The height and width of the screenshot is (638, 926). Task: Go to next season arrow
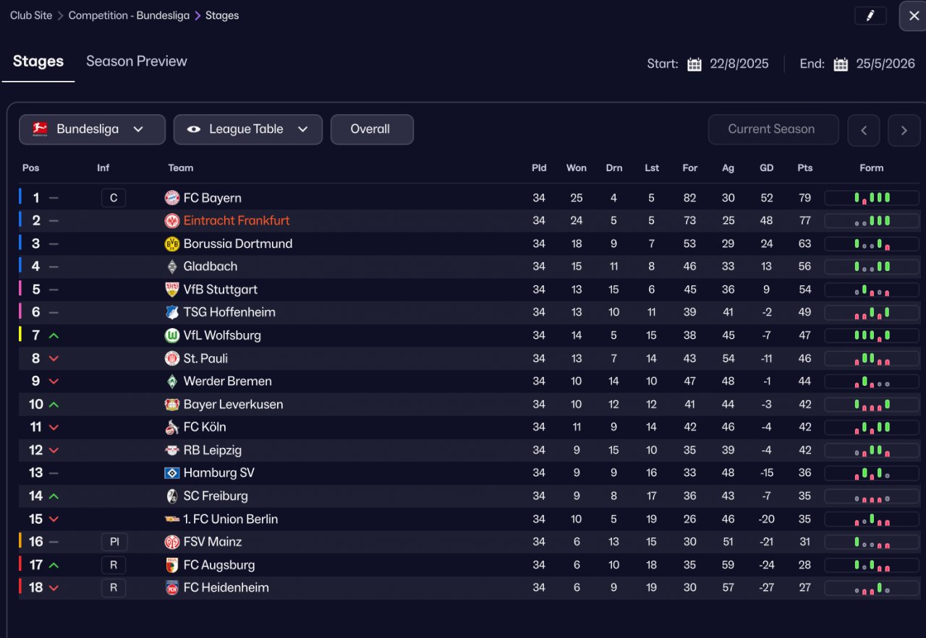(x=904, y=130)
